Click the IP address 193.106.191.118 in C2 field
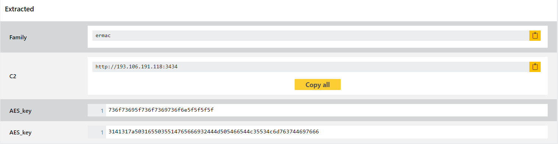 (140, 67)
